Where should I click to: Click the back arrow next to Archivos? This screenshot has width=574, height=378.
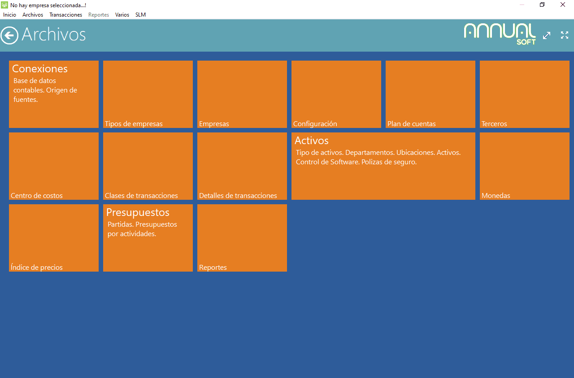pyautogui.click(x=9, y=35)
